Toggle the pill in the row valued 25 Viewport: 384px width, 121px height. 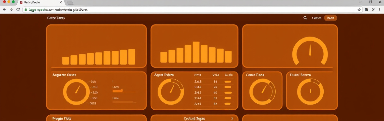pos(228,87)
